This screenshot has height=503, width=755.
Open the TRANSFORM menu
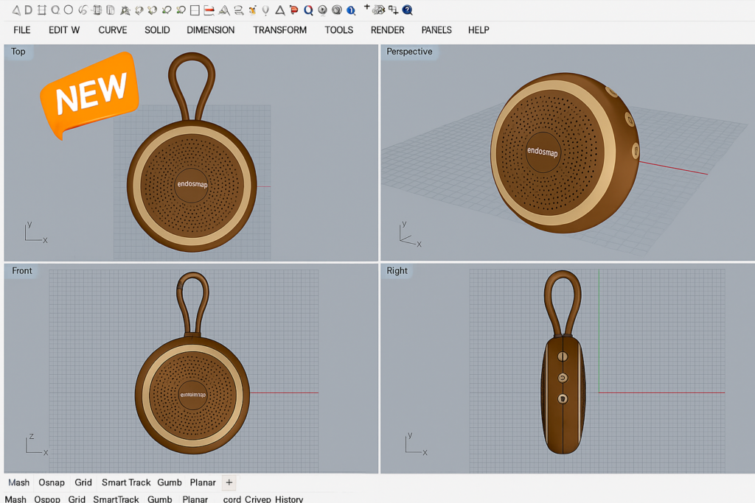tap(279, 30)
